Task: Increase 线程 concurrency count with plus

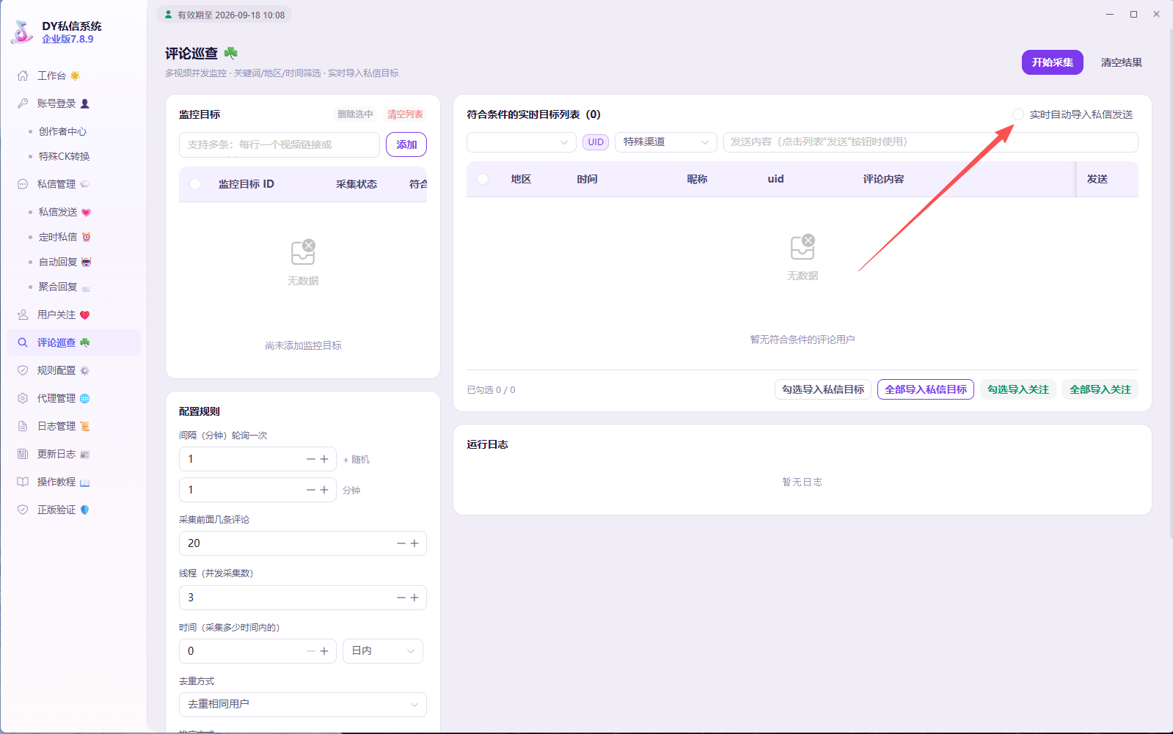Action: [414, 598]
